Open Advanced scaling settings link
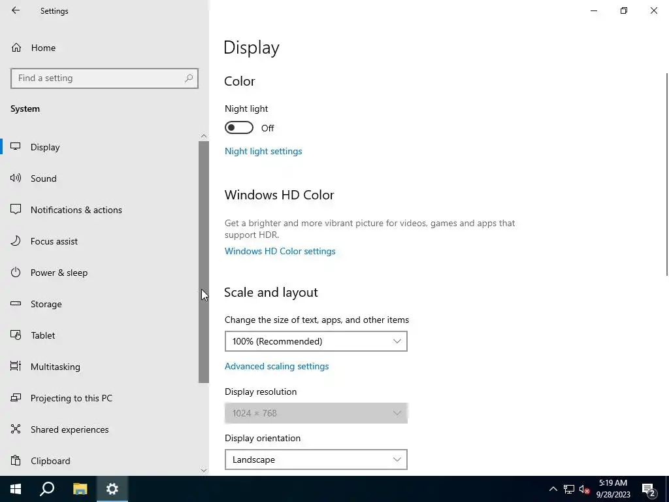This screenshot has height=502, width=669. tap(276, 366)
